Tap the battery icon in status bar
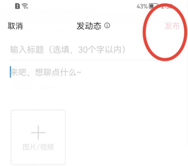 pyautogui.click(x=153, y=6)
